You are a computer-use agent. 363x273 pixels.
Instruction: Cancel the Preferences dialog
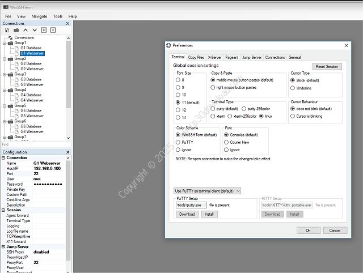(335, 231)
